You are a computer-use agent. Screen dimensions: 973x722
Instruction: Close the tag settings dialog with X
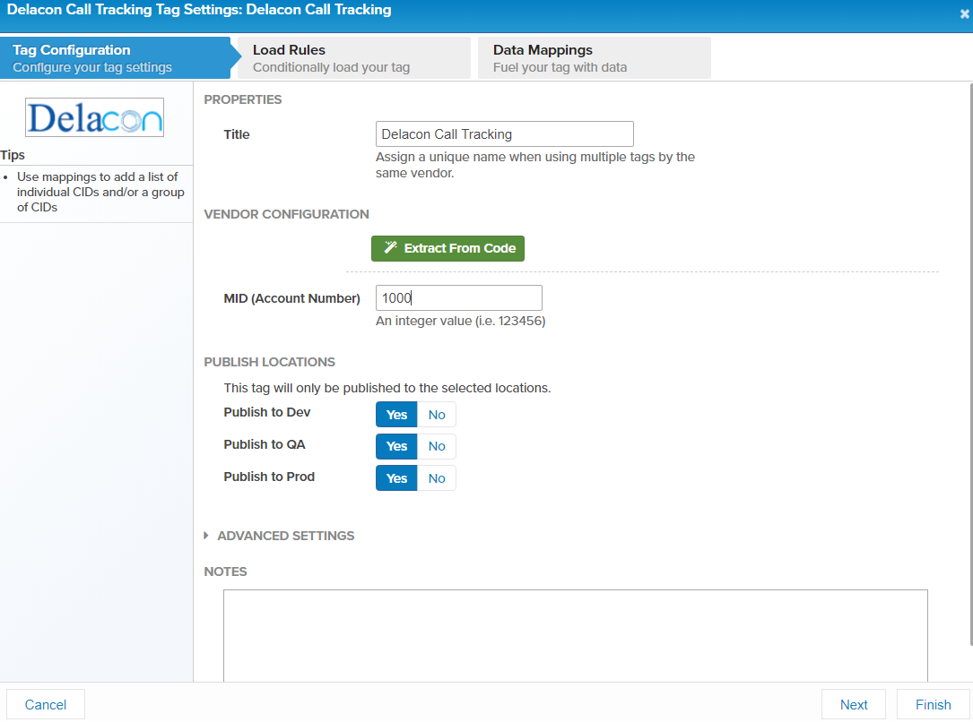coord(964,13)
